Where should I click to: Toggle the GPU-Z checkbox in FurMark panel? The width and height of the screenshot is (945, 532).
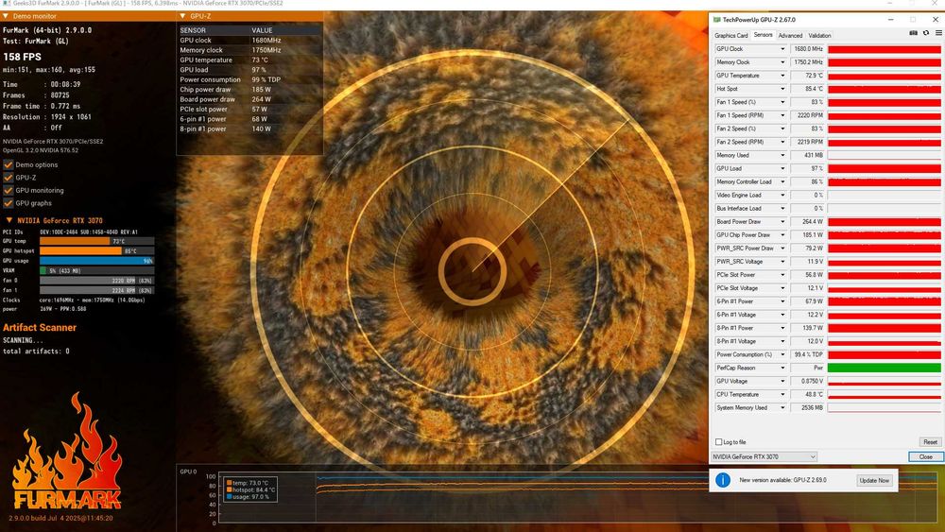pos(9,178)
